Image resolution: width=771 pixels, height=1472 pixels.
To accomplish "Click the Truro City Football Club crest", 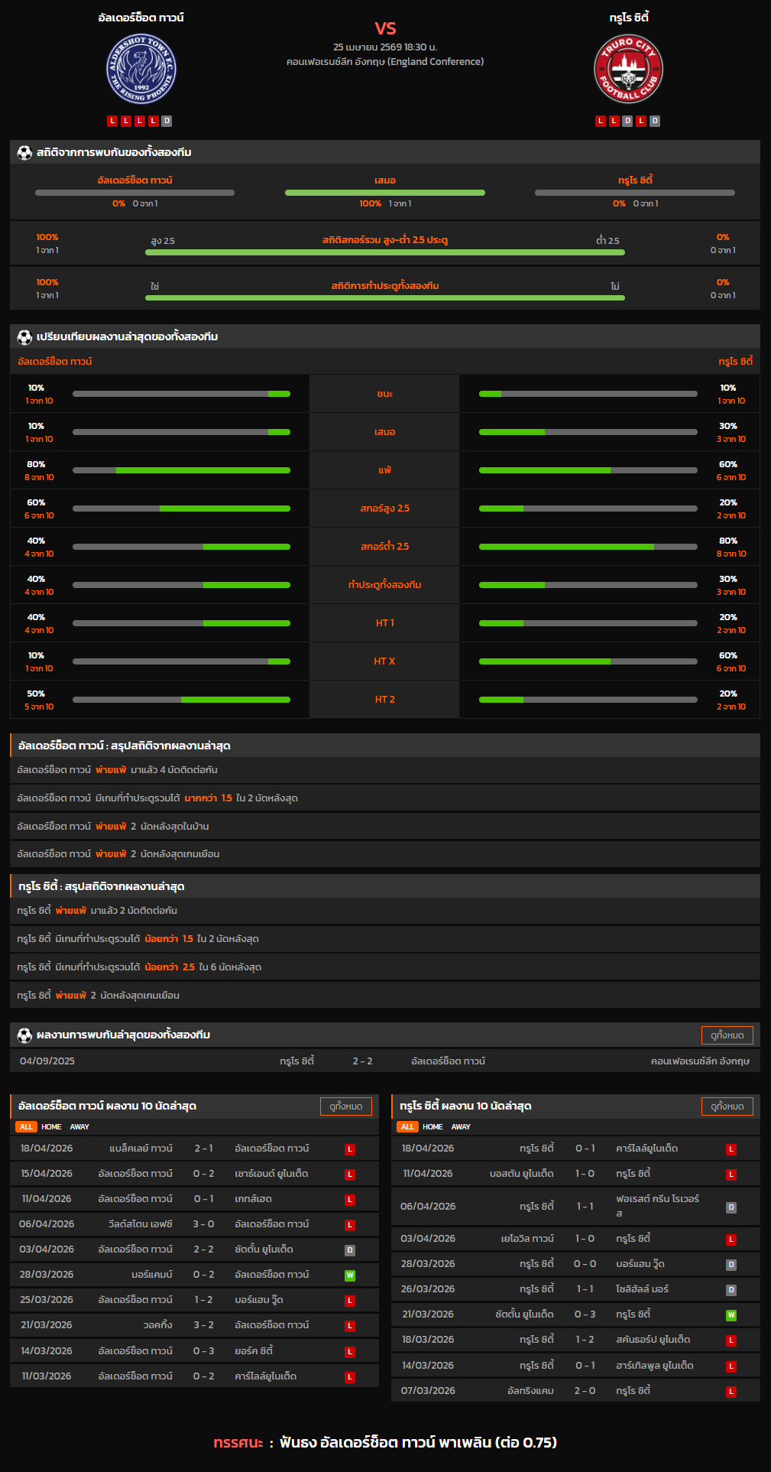I will click(628, 70).
